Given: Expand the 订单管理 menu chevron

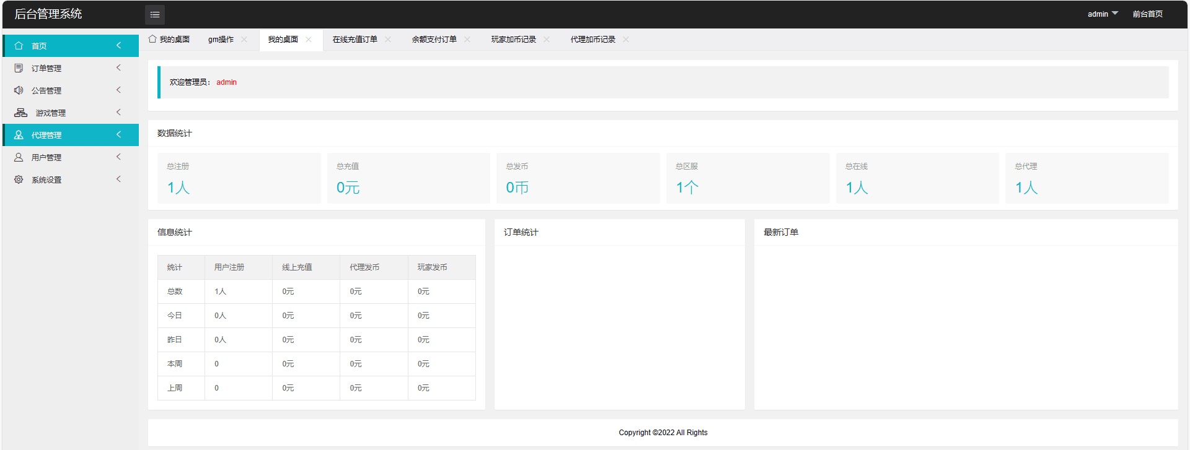Looking at the screenshot, I should tap(118, 67).
